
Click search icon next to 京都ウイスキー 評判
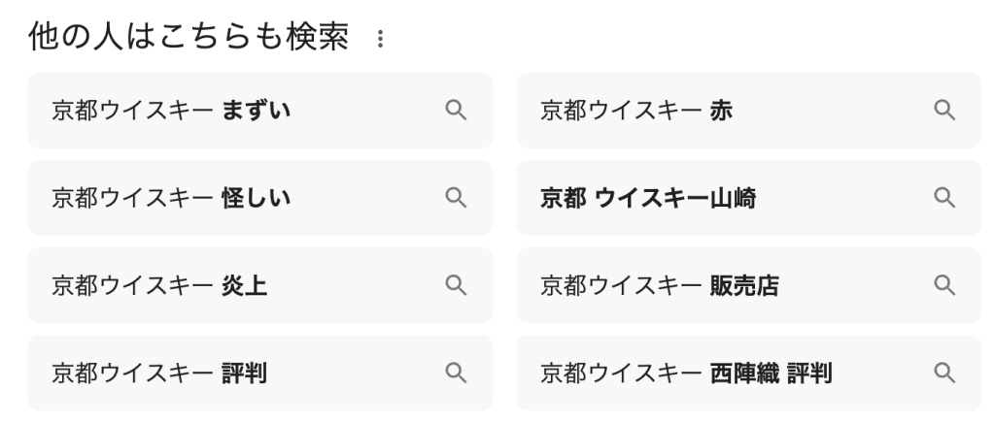[456, 373]
